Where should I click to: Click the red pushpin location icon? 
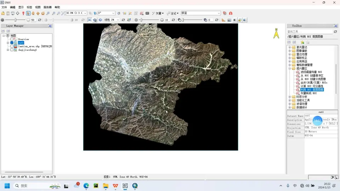click(23, 13)
